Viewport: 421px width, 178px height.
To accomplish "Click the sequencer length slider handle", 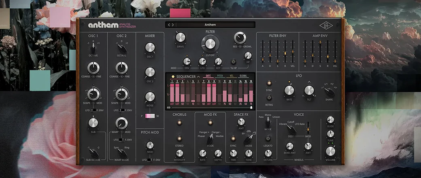I will tap(251, 107).
